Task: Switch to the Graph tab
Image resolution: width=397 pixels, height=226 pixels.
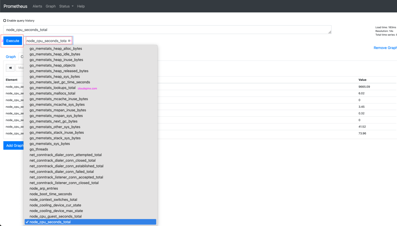Action: 11,57
